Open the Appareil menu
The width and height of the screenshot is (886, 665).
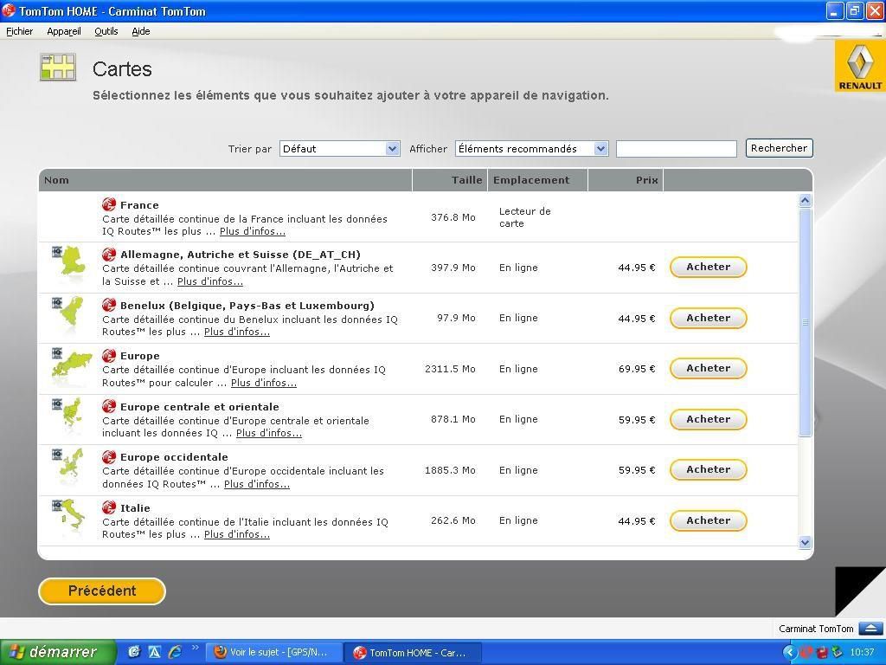pyautogui.click(x=64, y=31)
